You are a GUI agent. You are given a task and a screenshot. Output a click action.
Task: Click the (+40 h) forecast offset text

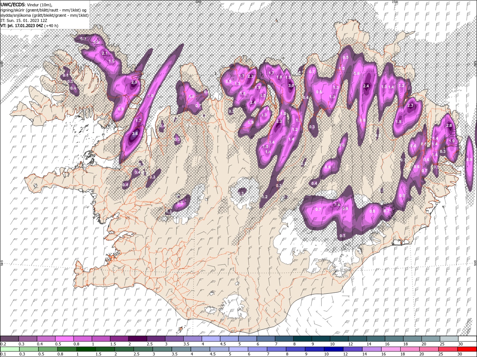(x=51, y=26)
